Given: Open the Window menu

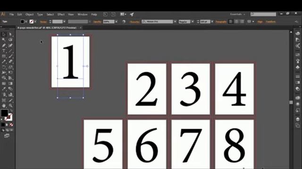Looking at the screenshot, I should pos(83,15).
